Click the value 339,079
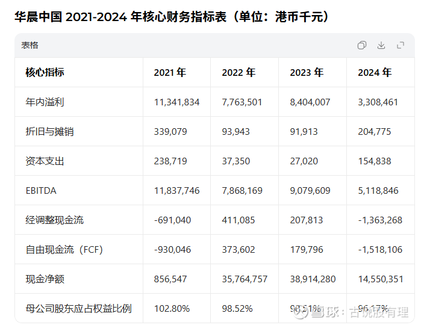The width and height of the screenshot is (421, 325). 170,131
